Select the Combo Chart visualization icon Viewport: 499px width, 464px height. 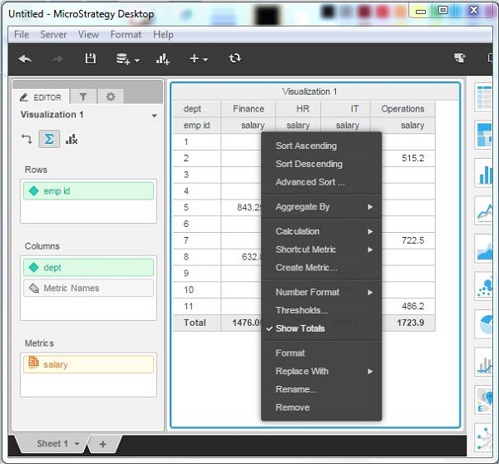[x=484, y=363]
